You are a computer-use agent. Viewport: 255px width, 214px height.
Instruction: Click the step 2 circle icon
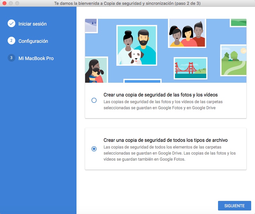(x=11, y=41)
